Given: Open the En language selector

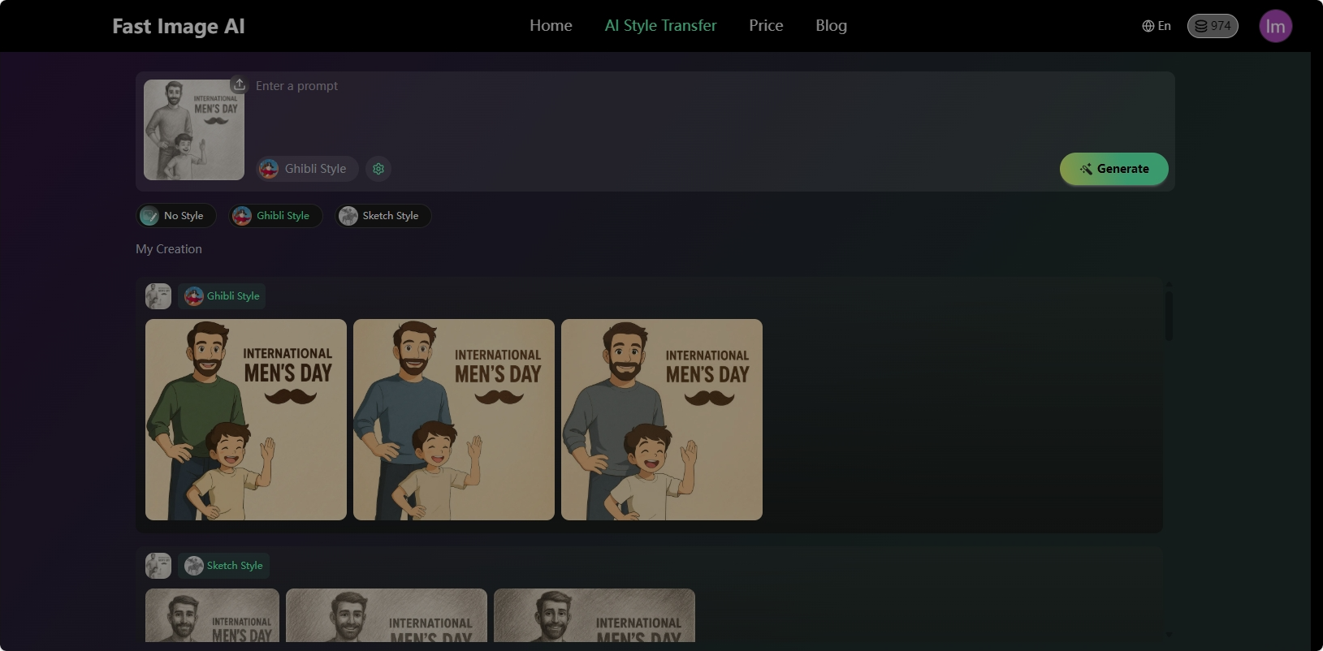Looking at the screenshot, I should [1157, 26].
